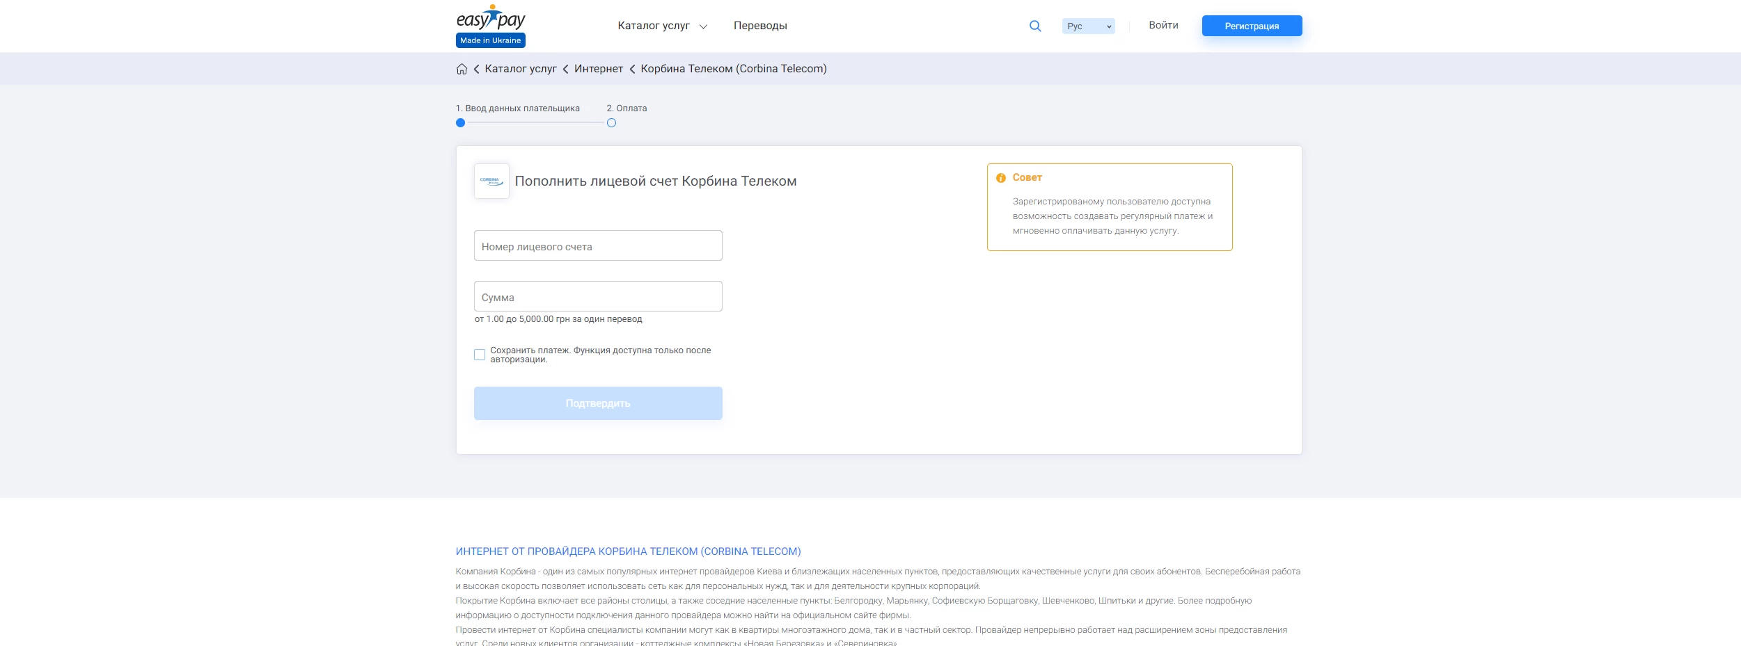The width and height of the screenshot is (1741, 646).
Task: Focus the Номер лицевого счета field
Action: pyautogui.click(x=598, y=245)
